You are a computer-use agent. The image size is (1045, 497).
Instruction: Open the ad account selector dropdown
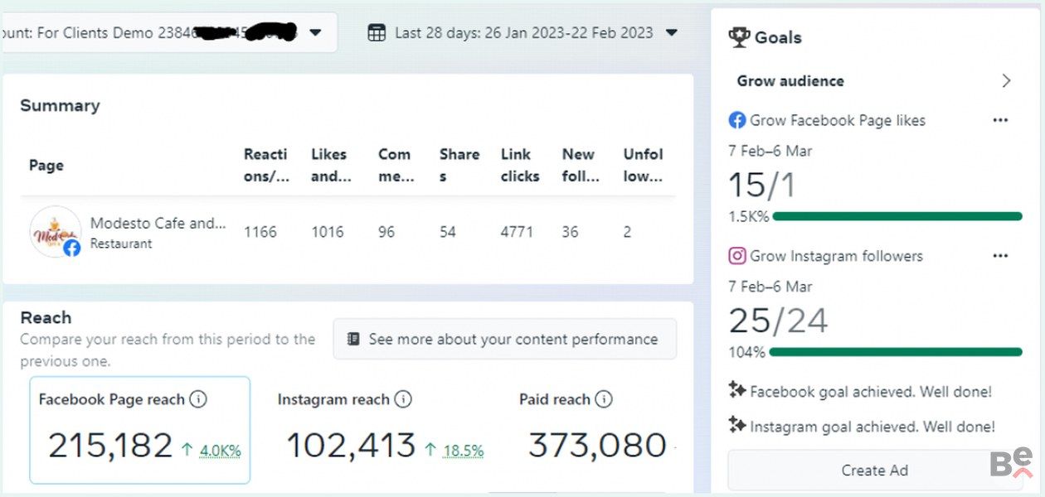[x=315, y=33]
